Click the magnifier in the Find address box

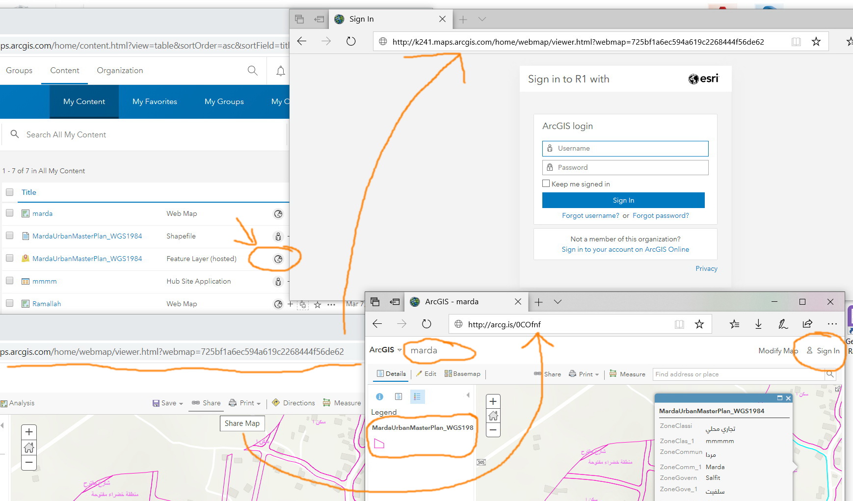point(830,374)
